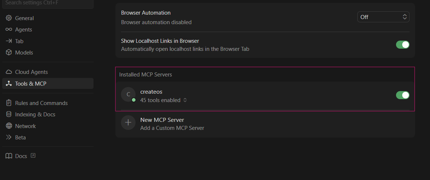The height and width of the screenshot is (180, 430).
Task: Click the plus icon for New MCP Server
Action: [x=128, y=123]
